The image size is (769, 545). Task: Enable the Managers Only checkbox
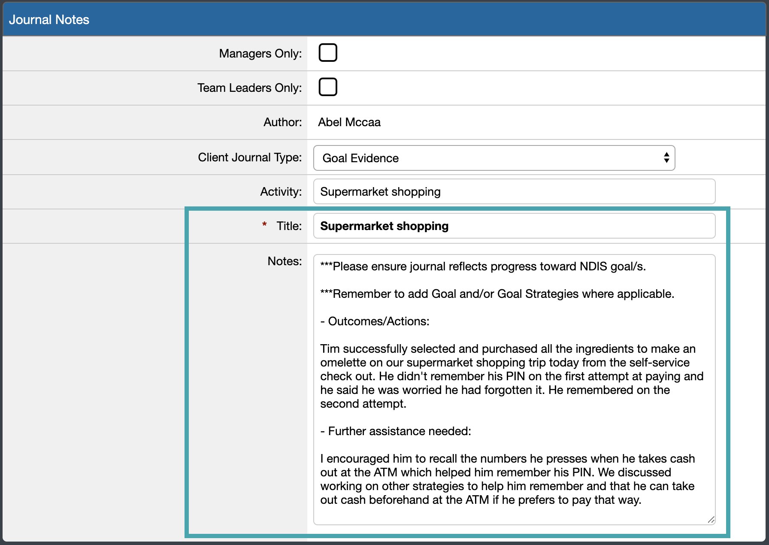[x=327, y=52]
